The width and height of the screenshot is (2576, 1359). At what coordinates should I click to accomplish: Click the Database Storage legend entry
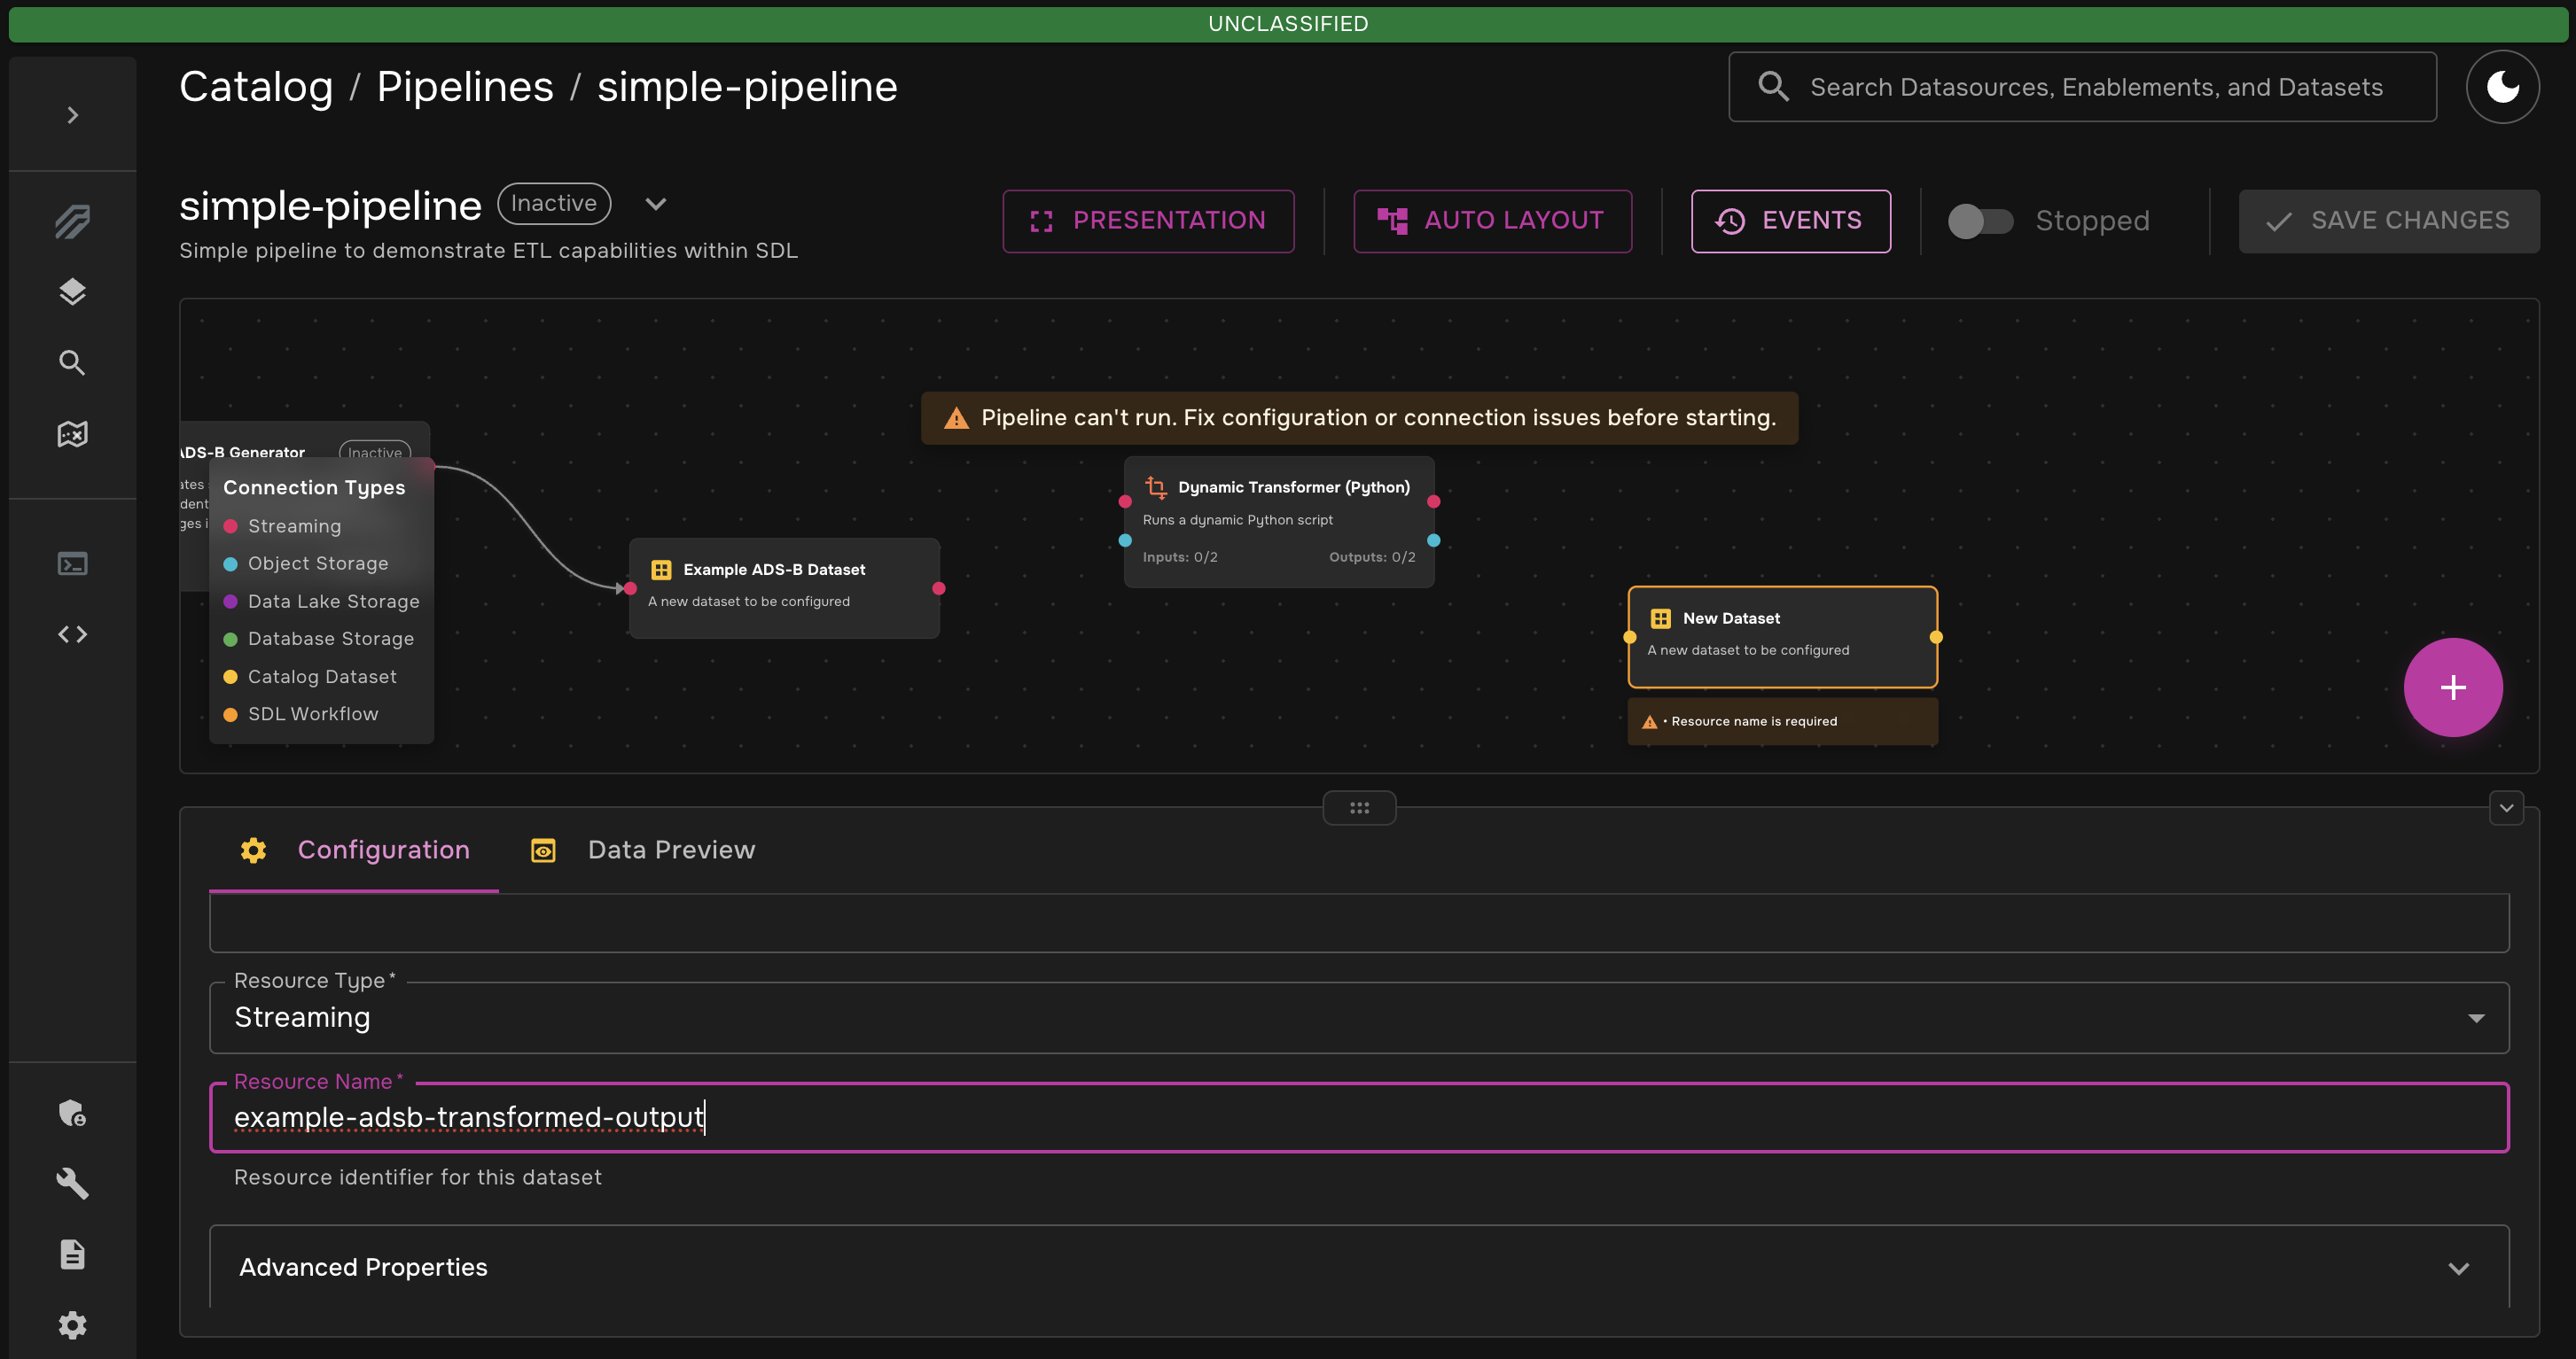tap(319, 640)
